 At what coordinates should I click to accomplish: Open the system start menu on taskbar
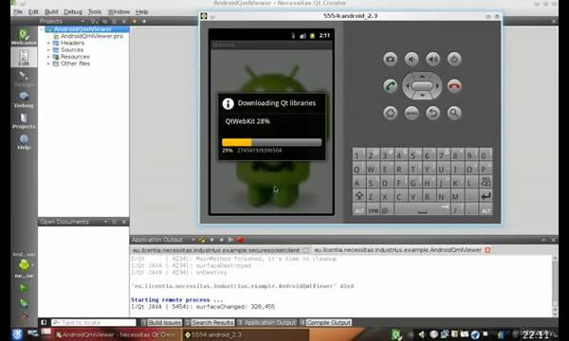pos(17,334)
